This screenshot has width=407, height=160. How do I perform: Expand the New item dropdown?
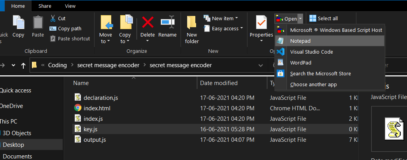(237, 18)
